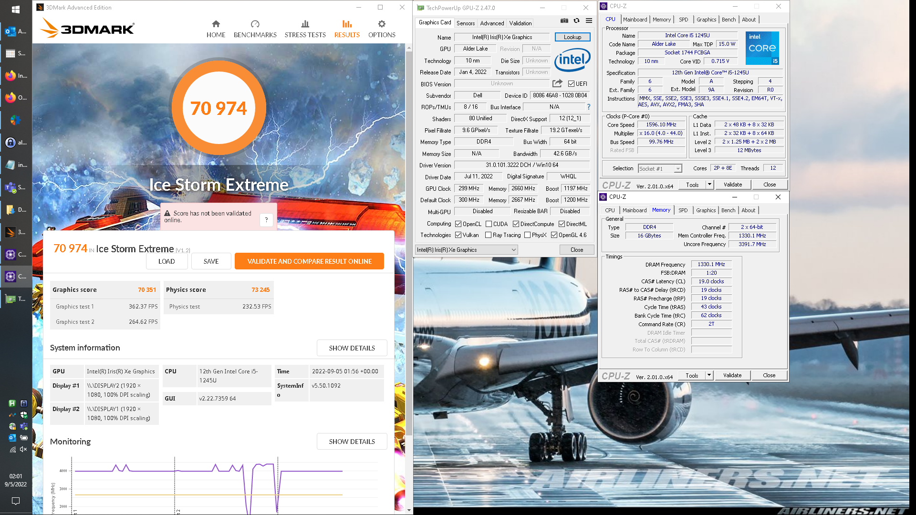Viewport: 916px width, 515px height.
Task: Show details for System information
Action: [352, 348]
